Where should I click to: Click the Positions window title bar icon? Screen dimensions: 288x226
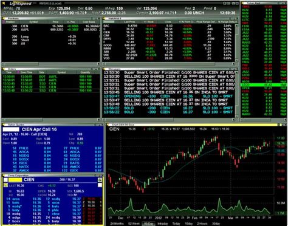tap(4, 19)
